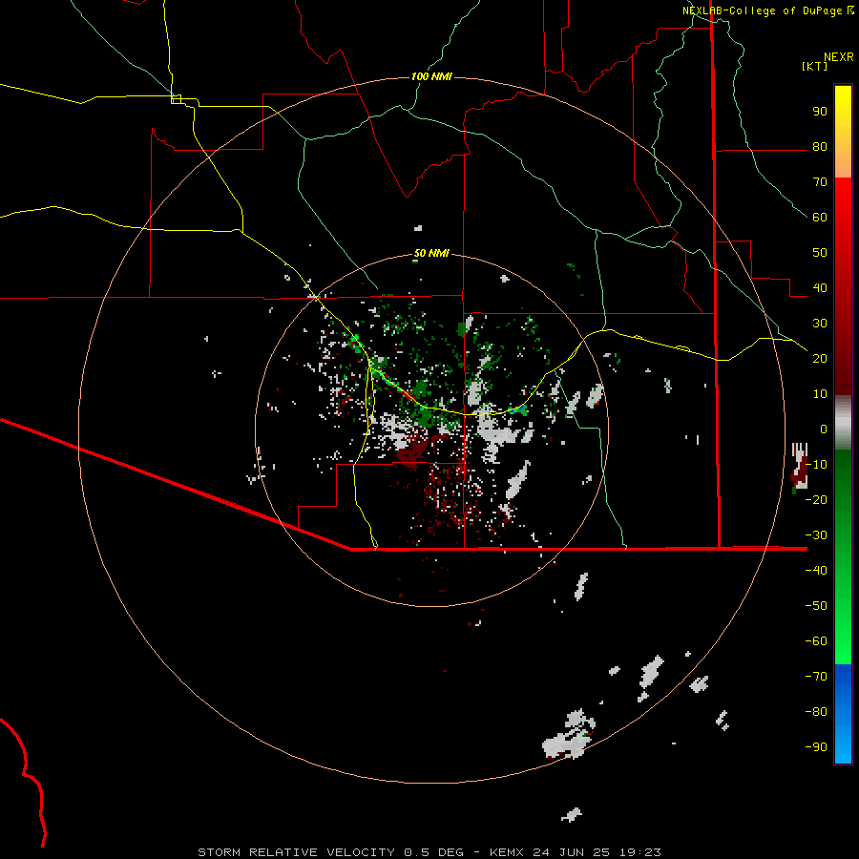
Task: Click the [KT] units label
Action: coord(815,66)
